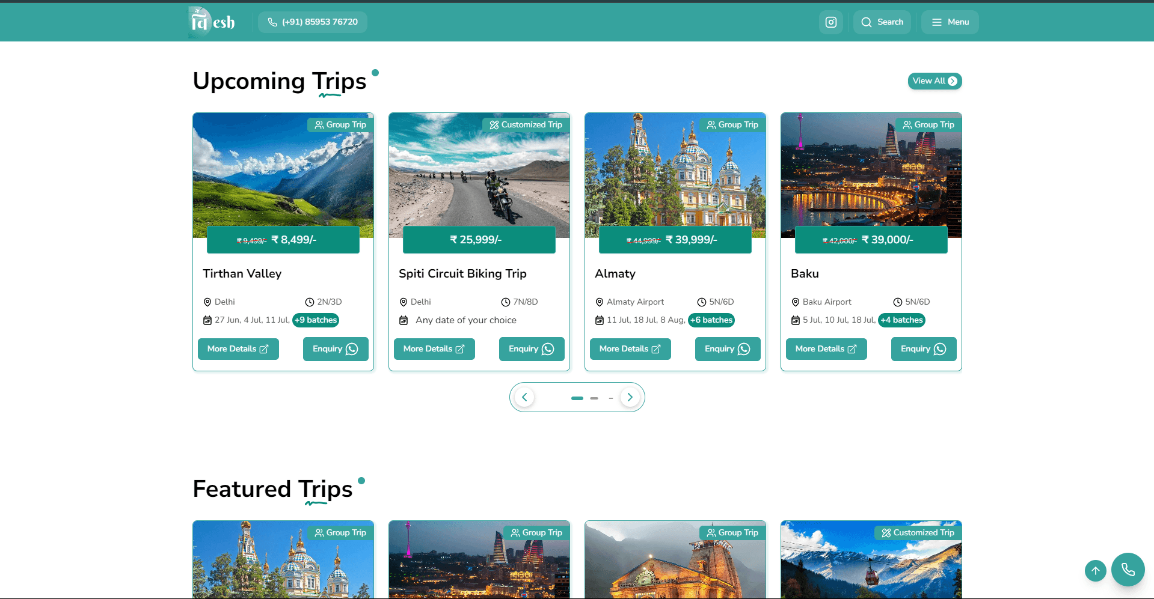Open Almaty cathedral trip photo

click(x=675, y=174)
